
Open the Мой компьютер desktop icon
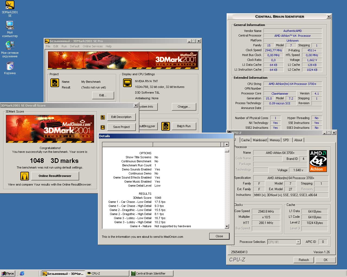coord(10,29)
